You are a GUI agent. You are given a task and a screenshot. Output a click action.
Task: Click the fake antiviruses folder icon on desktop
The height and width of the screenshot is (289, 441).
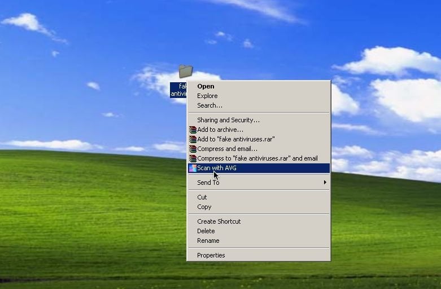point(185,72)
